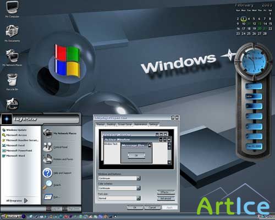Viewport: 275px width, 220px height.
Task: Switch to the Screen Saver tab
Action: (125, 125)
